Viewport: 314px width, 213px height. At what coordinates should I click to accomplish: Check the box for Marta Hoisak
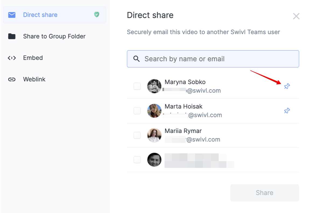[x=137, y=111]
